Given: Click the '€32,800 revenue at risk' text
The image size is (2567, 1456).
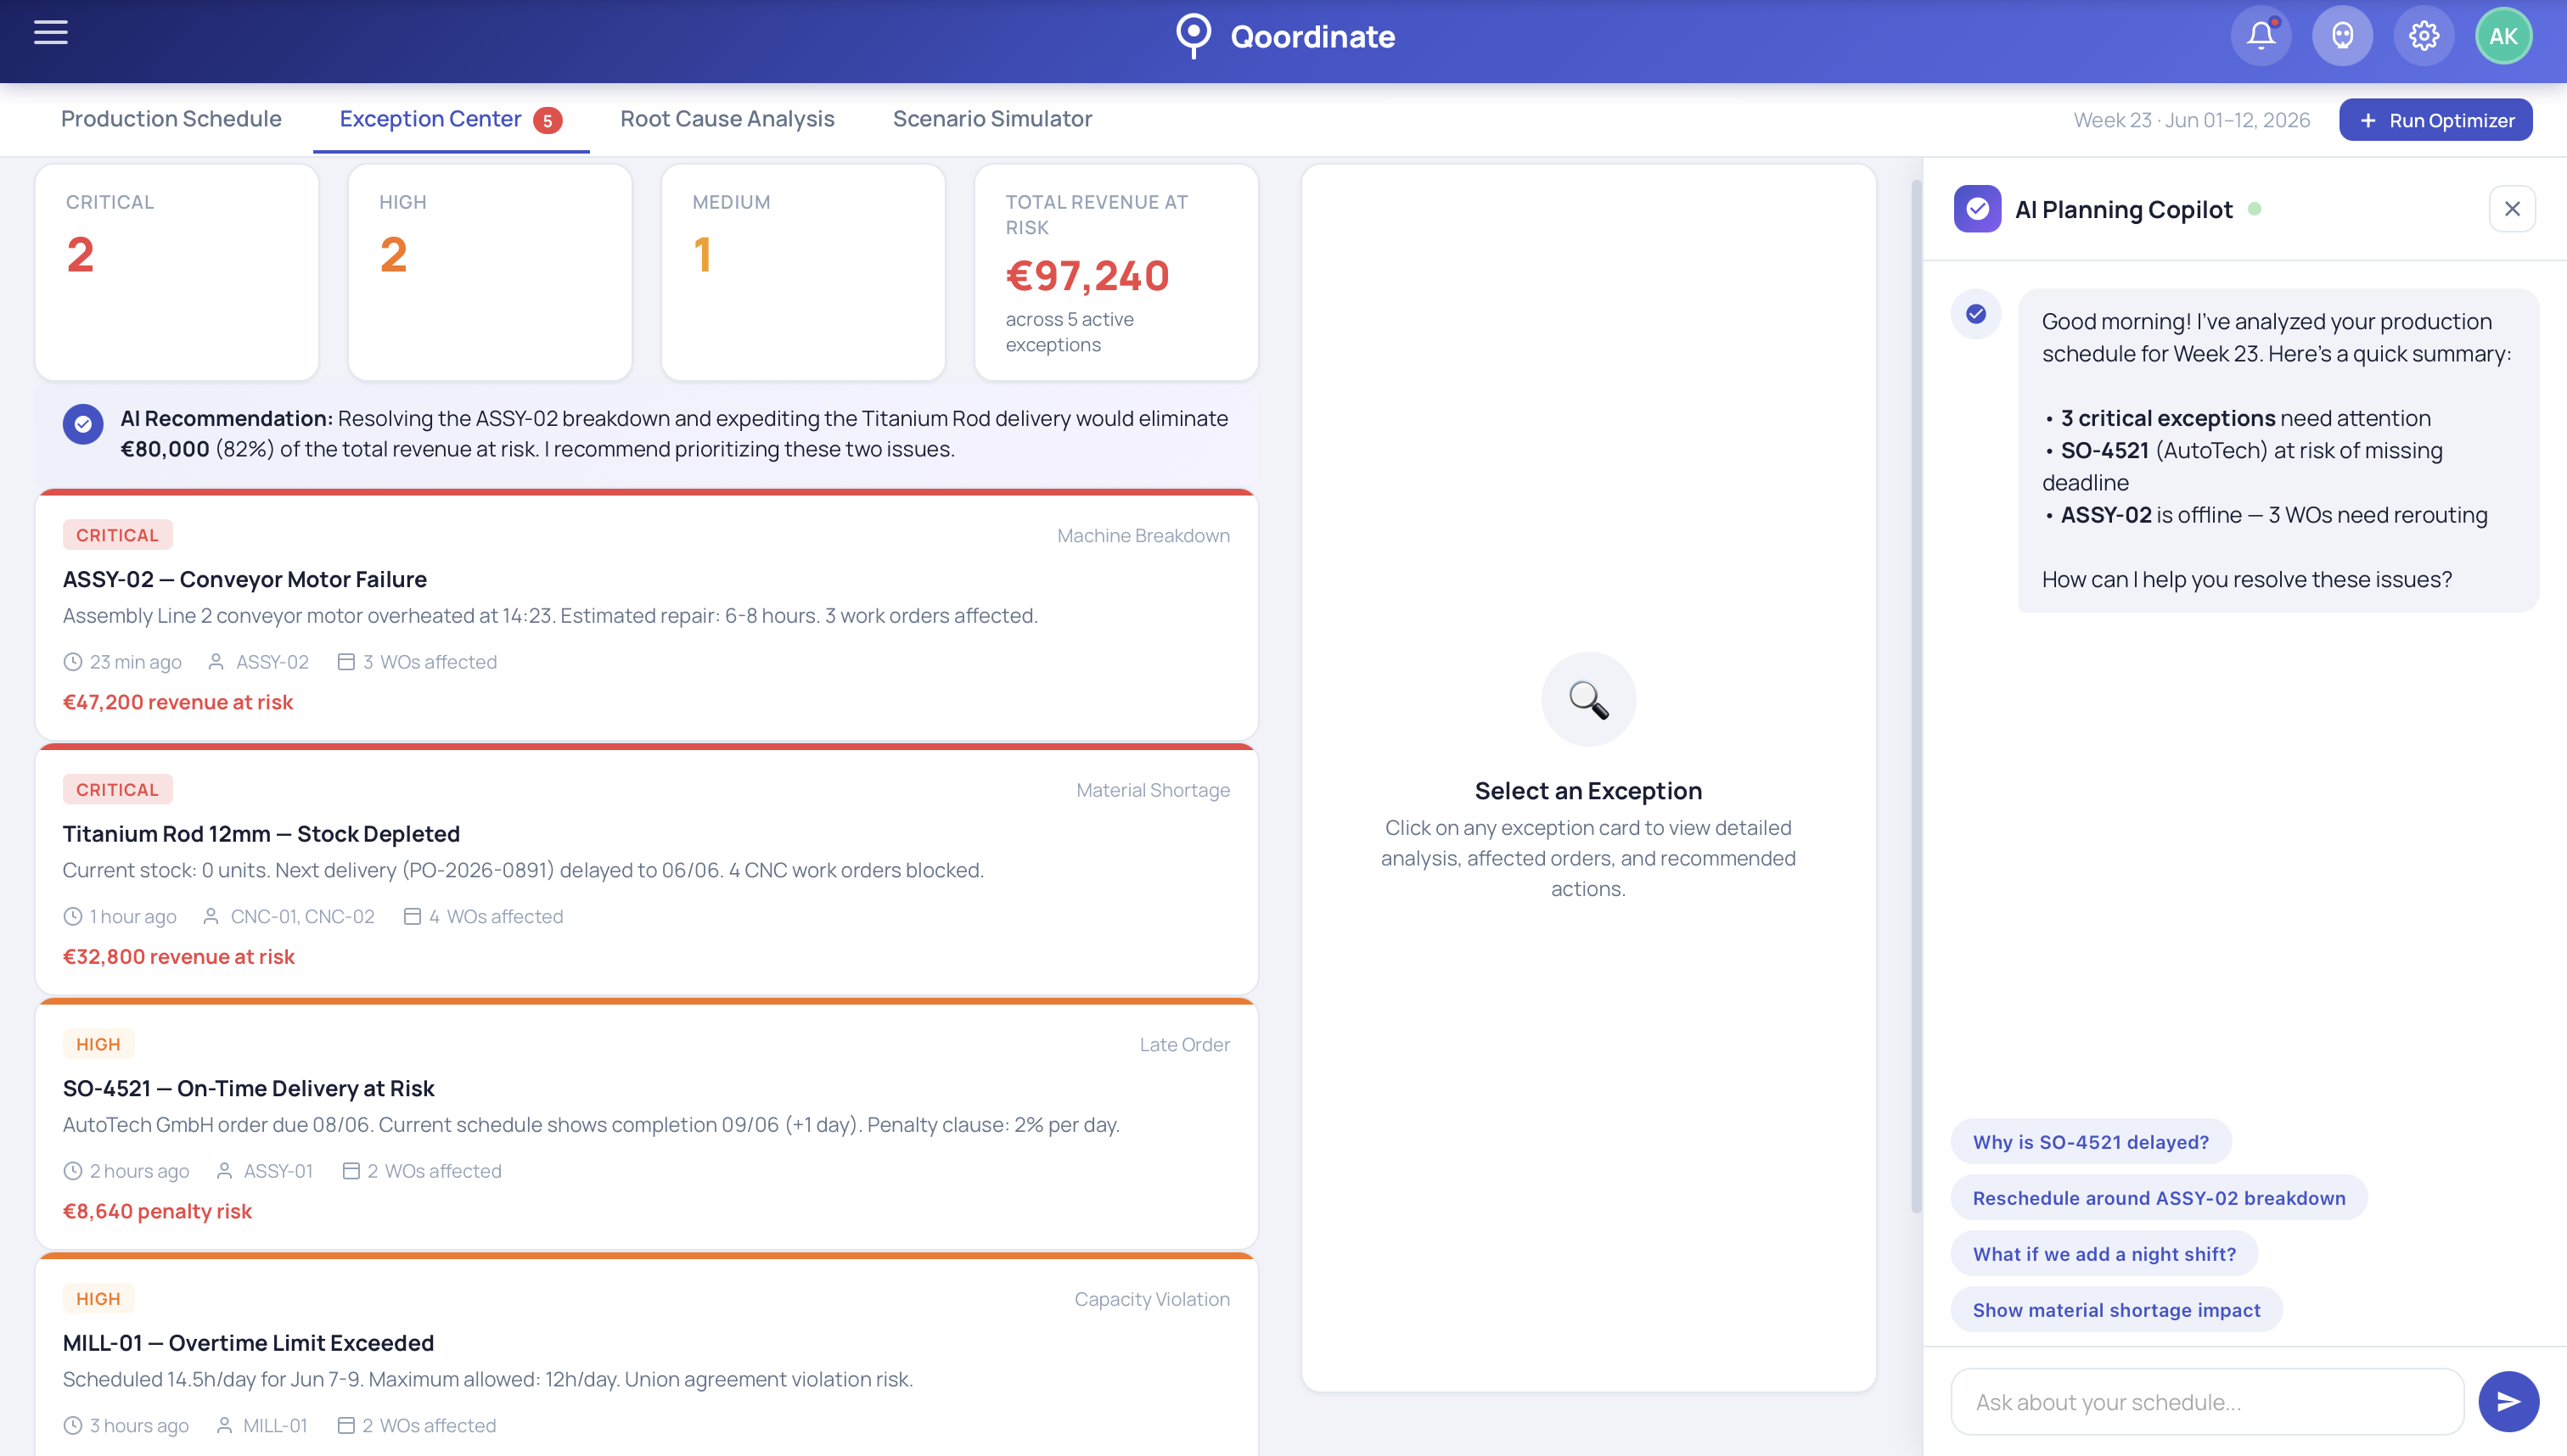Looking at the screenshot, I should 179,956.
